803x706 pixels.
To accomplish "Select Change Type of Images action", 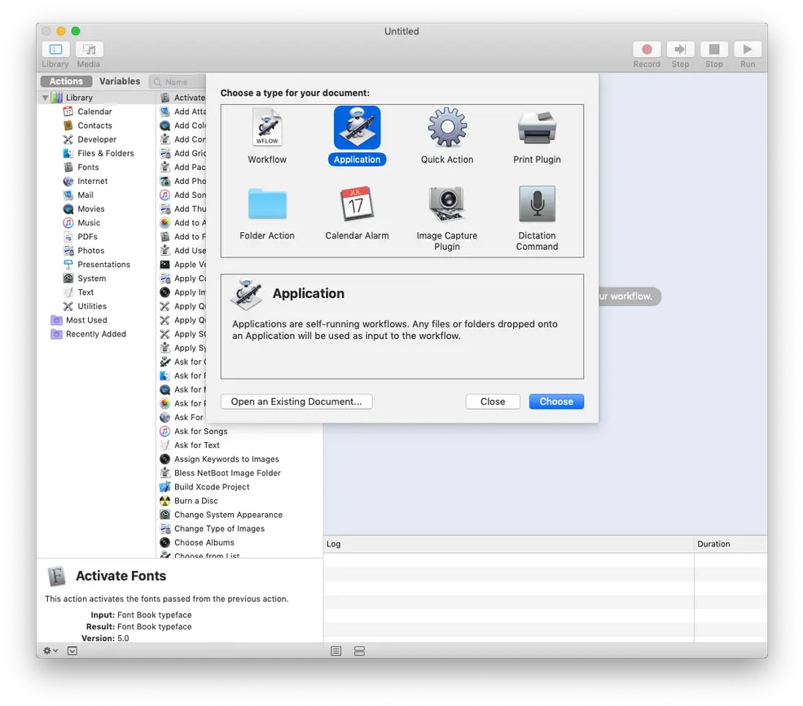I will coord(219,528).
